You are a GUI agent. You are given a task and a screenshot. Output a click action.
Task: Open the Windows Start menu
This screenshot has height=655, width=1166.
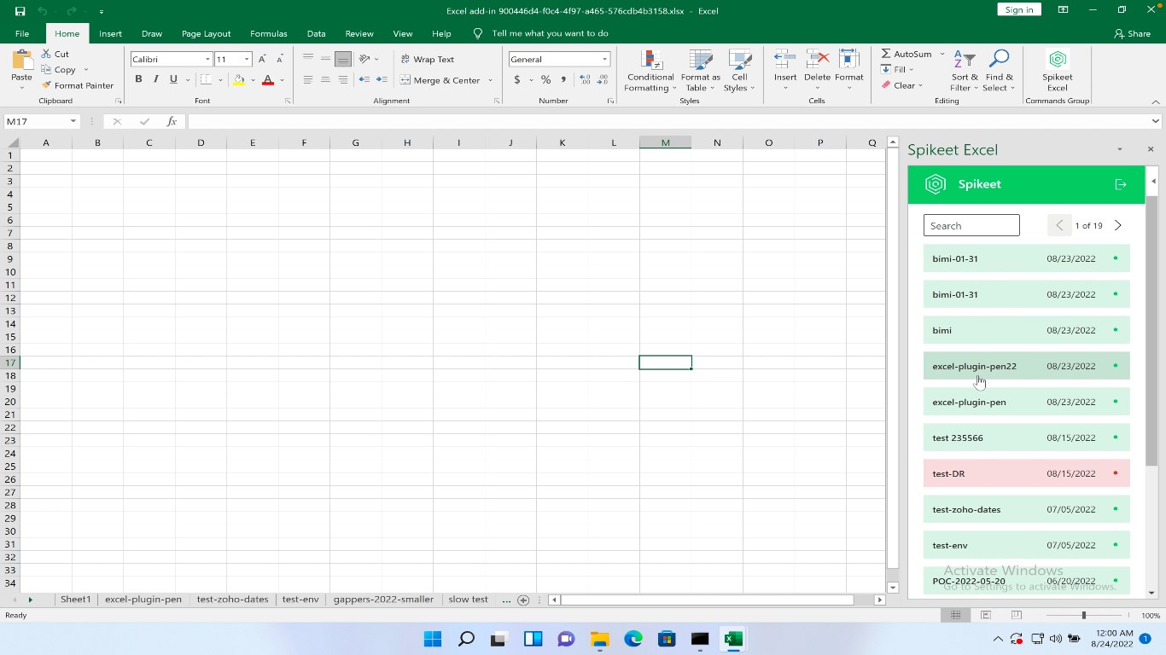433,639
